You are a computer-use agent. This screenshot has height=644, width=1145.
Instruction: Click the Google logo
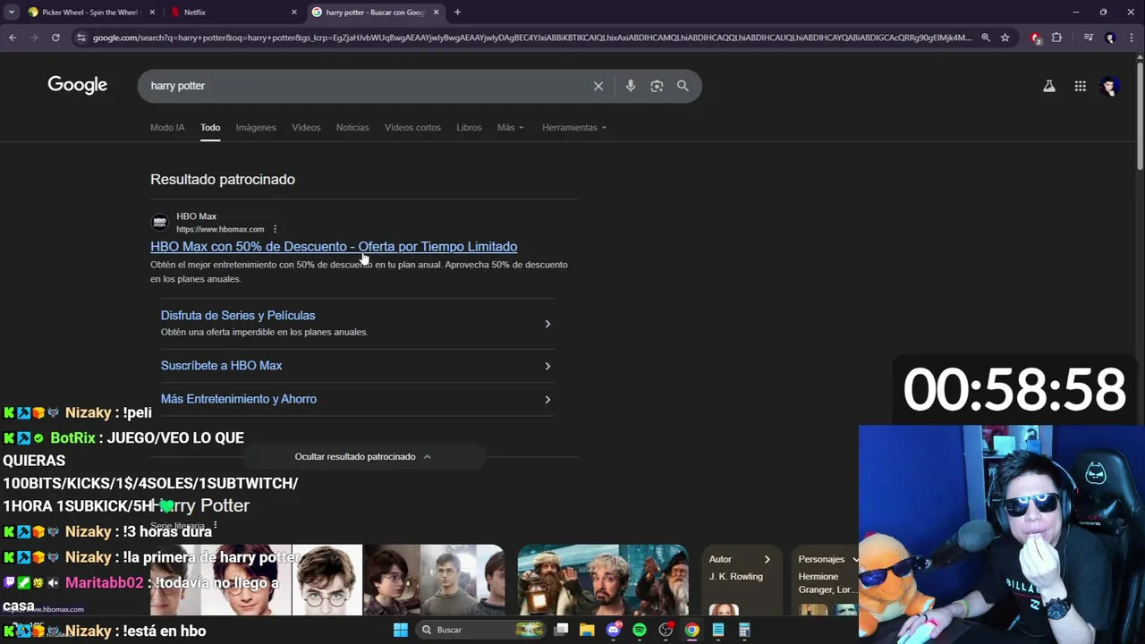coord(77,85)
